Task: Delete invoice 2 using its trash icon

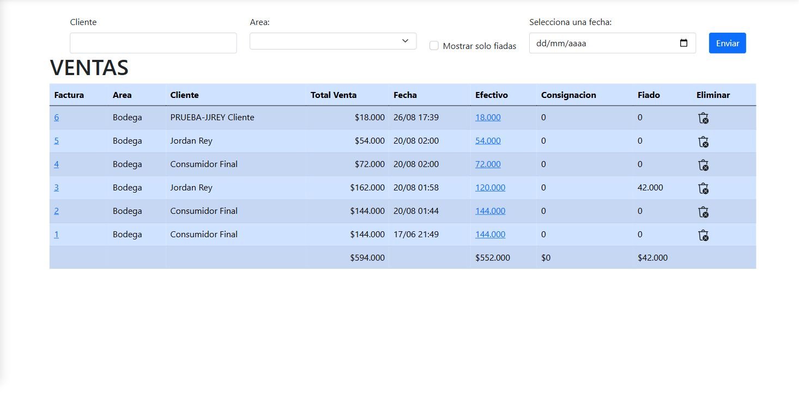Action: 703,212
